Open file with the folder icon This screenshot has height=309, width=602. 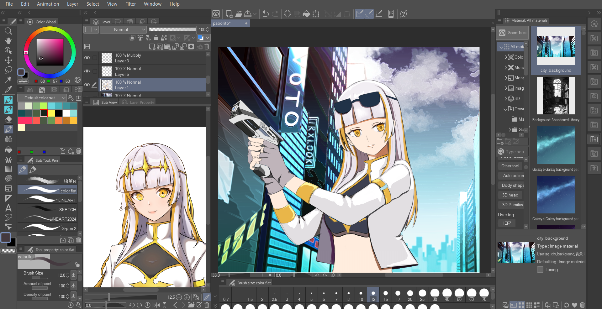238,14
